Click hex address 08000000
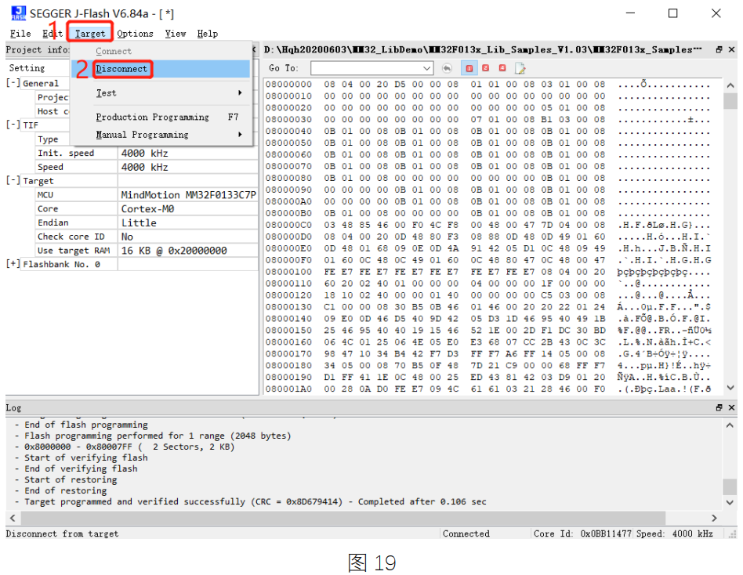The height and width of the screenshot is (575, 743). pyautogui.click(x=288, y=85)
